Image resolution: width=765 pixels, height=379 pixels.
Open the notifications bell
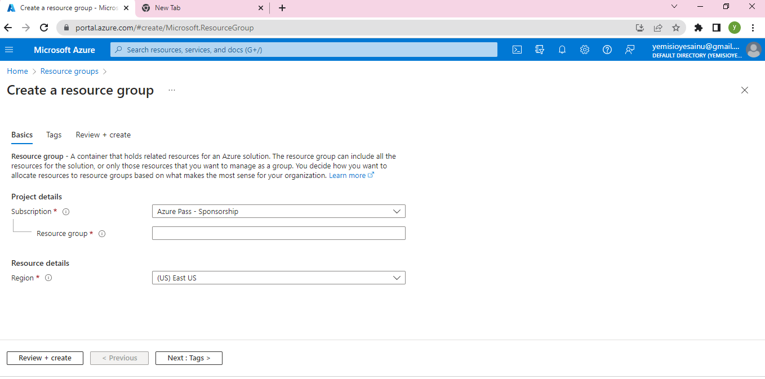point(562,50)
